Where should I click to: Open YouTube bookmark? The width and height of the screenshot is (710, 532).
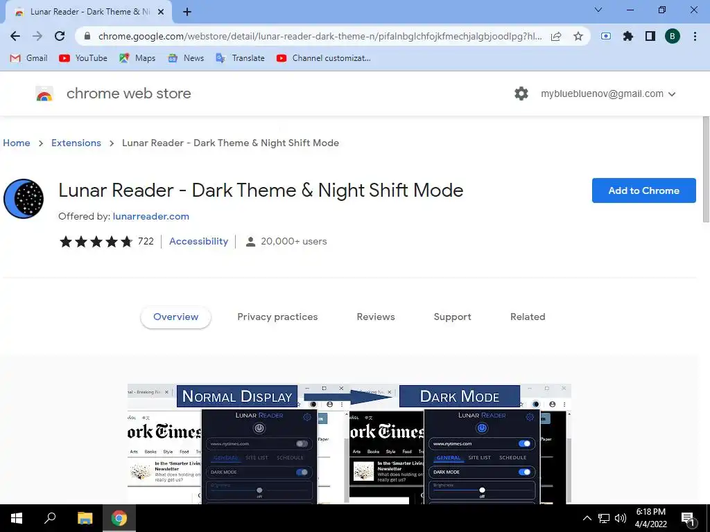(x=83, y=58)
